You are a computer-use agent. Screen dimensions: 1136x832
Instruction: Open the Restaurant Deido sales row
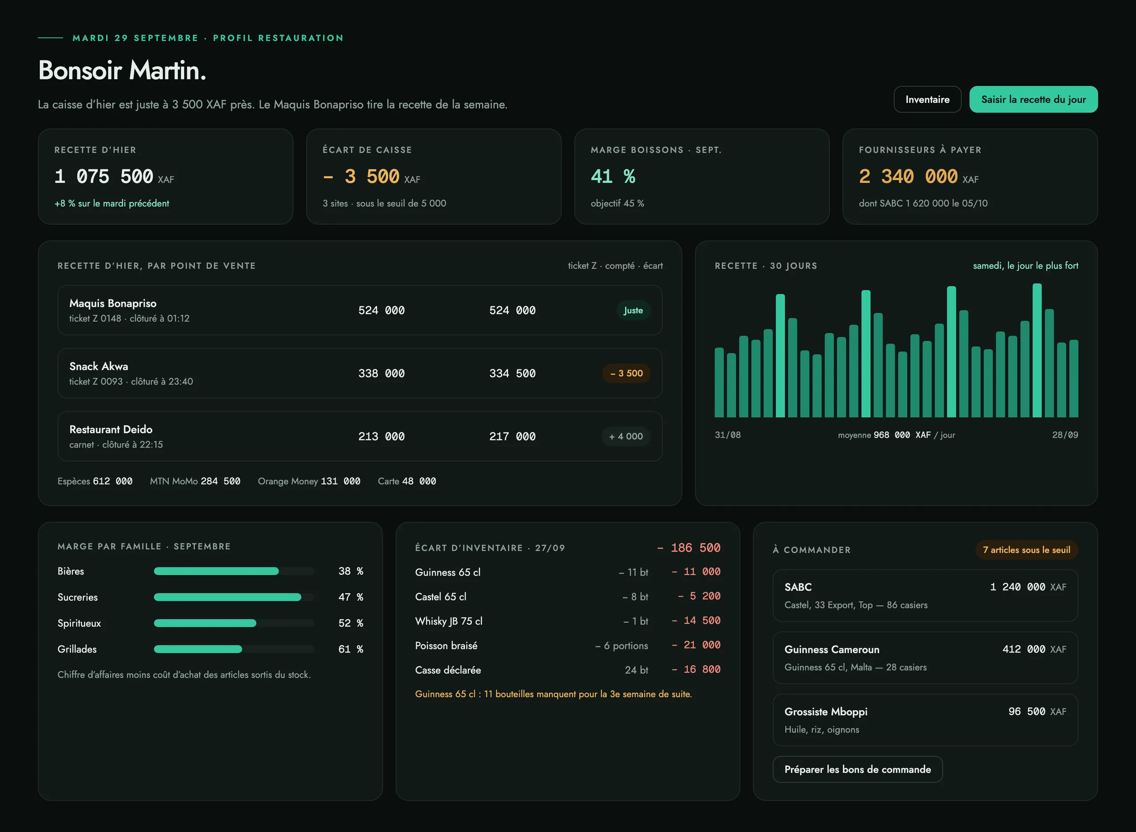[360, 436]
